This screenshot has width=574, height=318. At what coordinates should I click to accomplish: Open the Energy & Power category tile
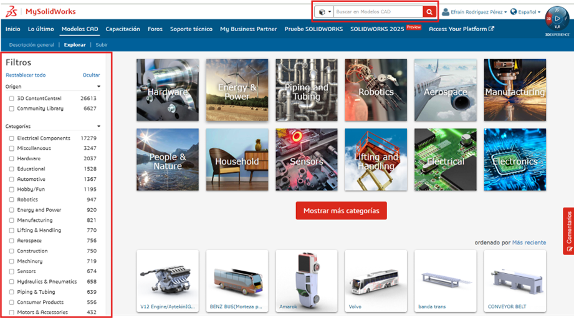coord(237,90)
